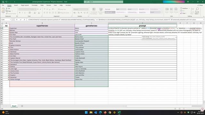Select the 'gameheroes' header cell

(91, 26)
